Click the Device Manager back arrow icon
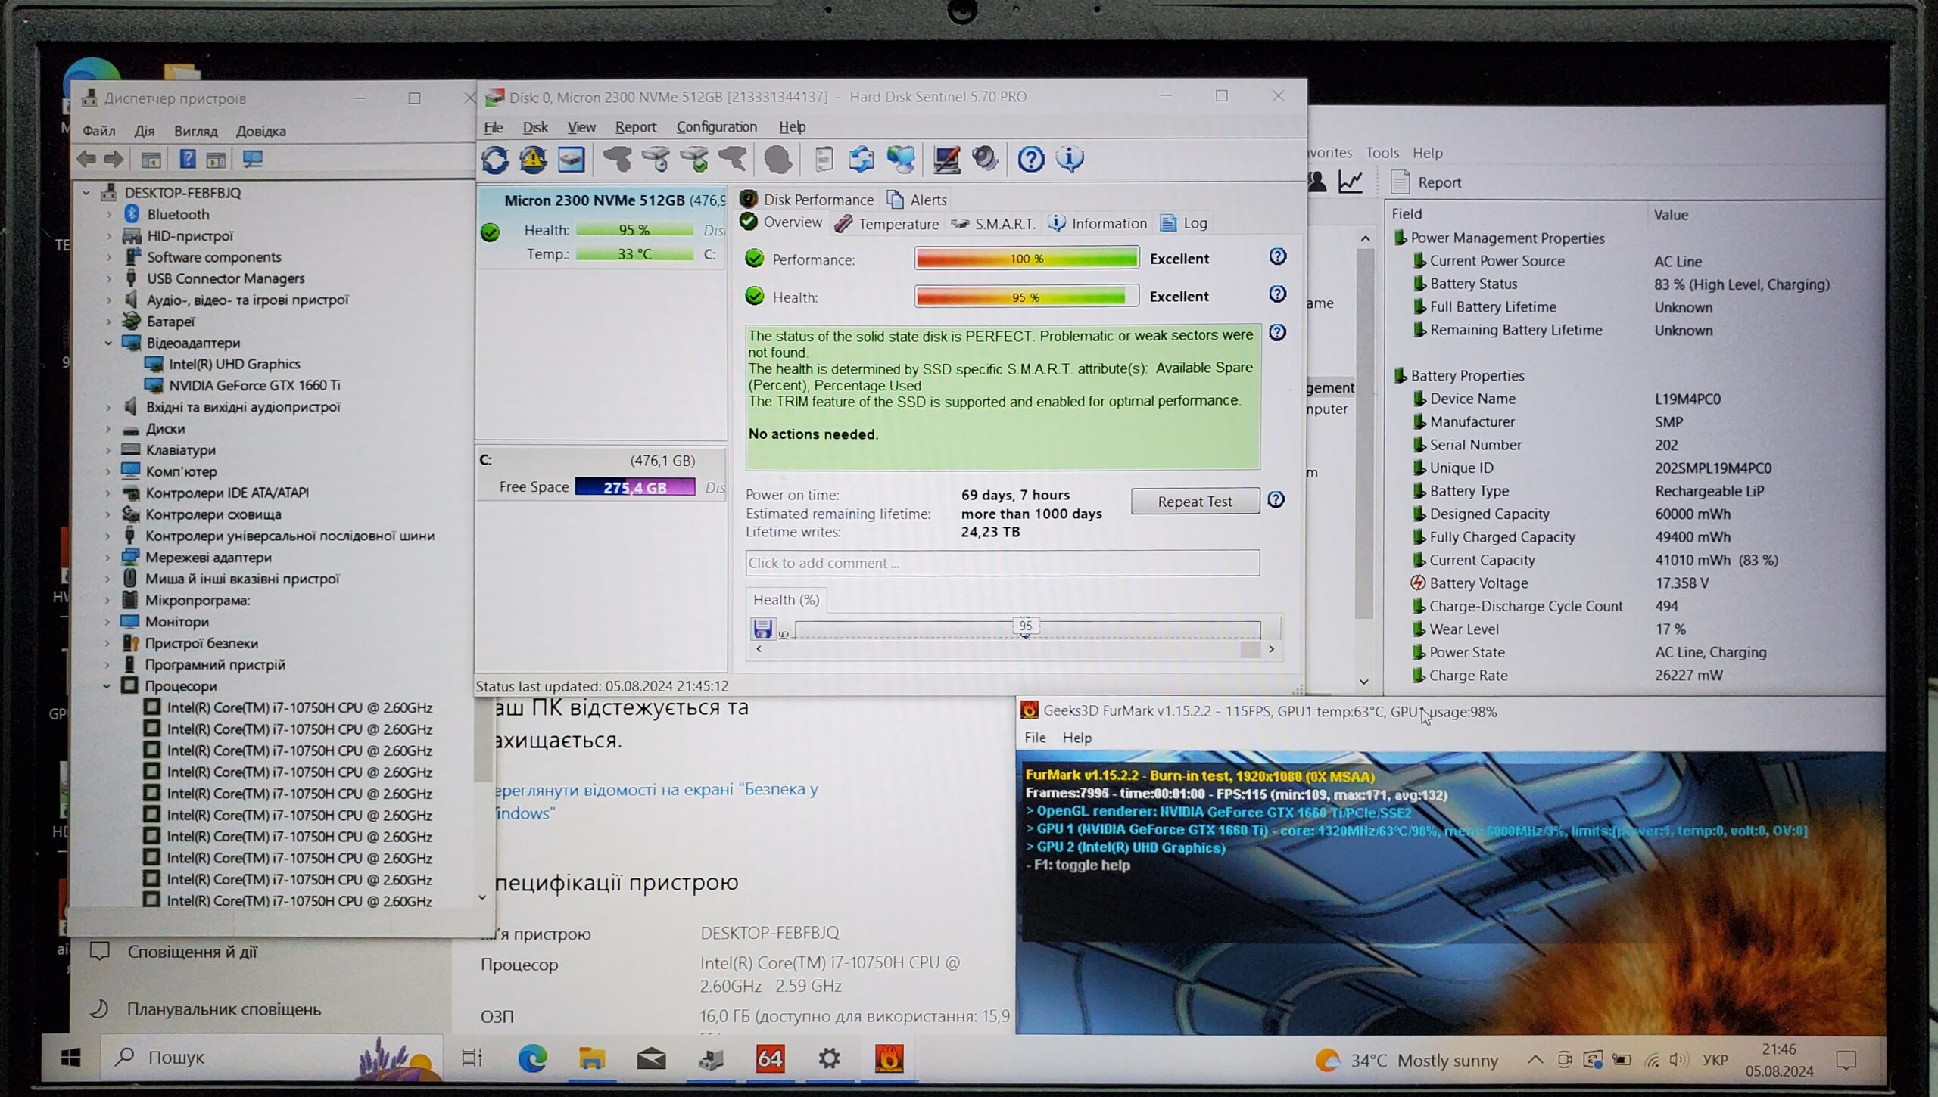This screenshot has width=1938, height=1097. click(x=87, y=160)
